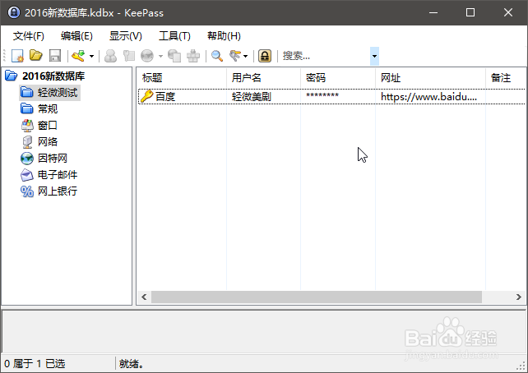Click the 电子邮件 group's envelope icon

coord(27,175)
